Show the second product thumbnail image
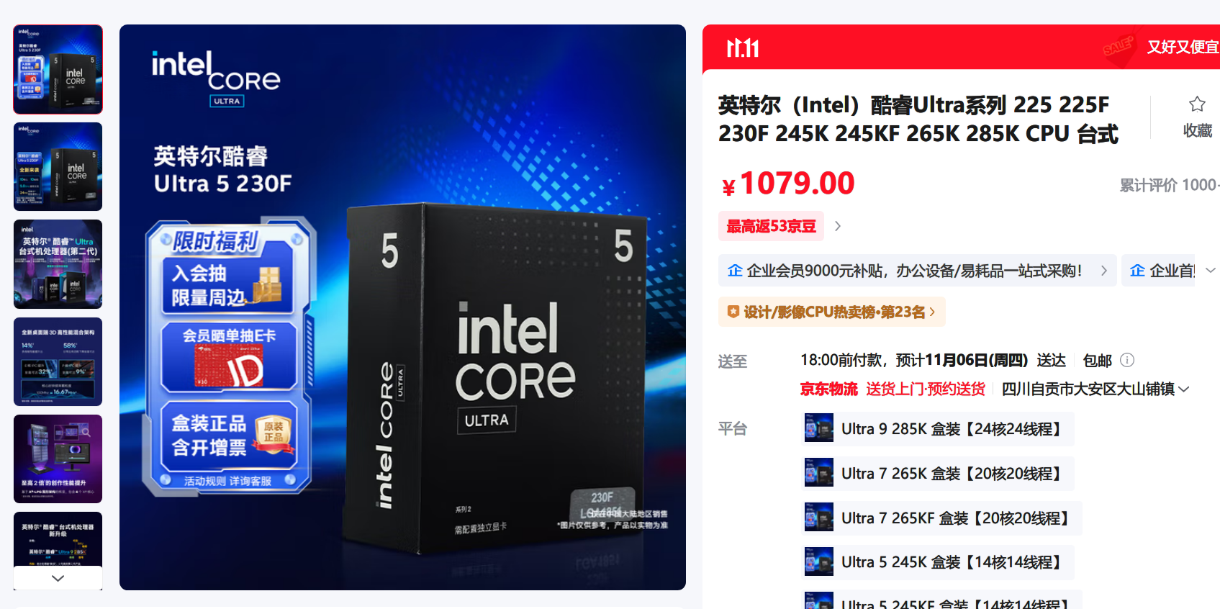Screen dimensions: 1220x609 [x=58, y=166]
